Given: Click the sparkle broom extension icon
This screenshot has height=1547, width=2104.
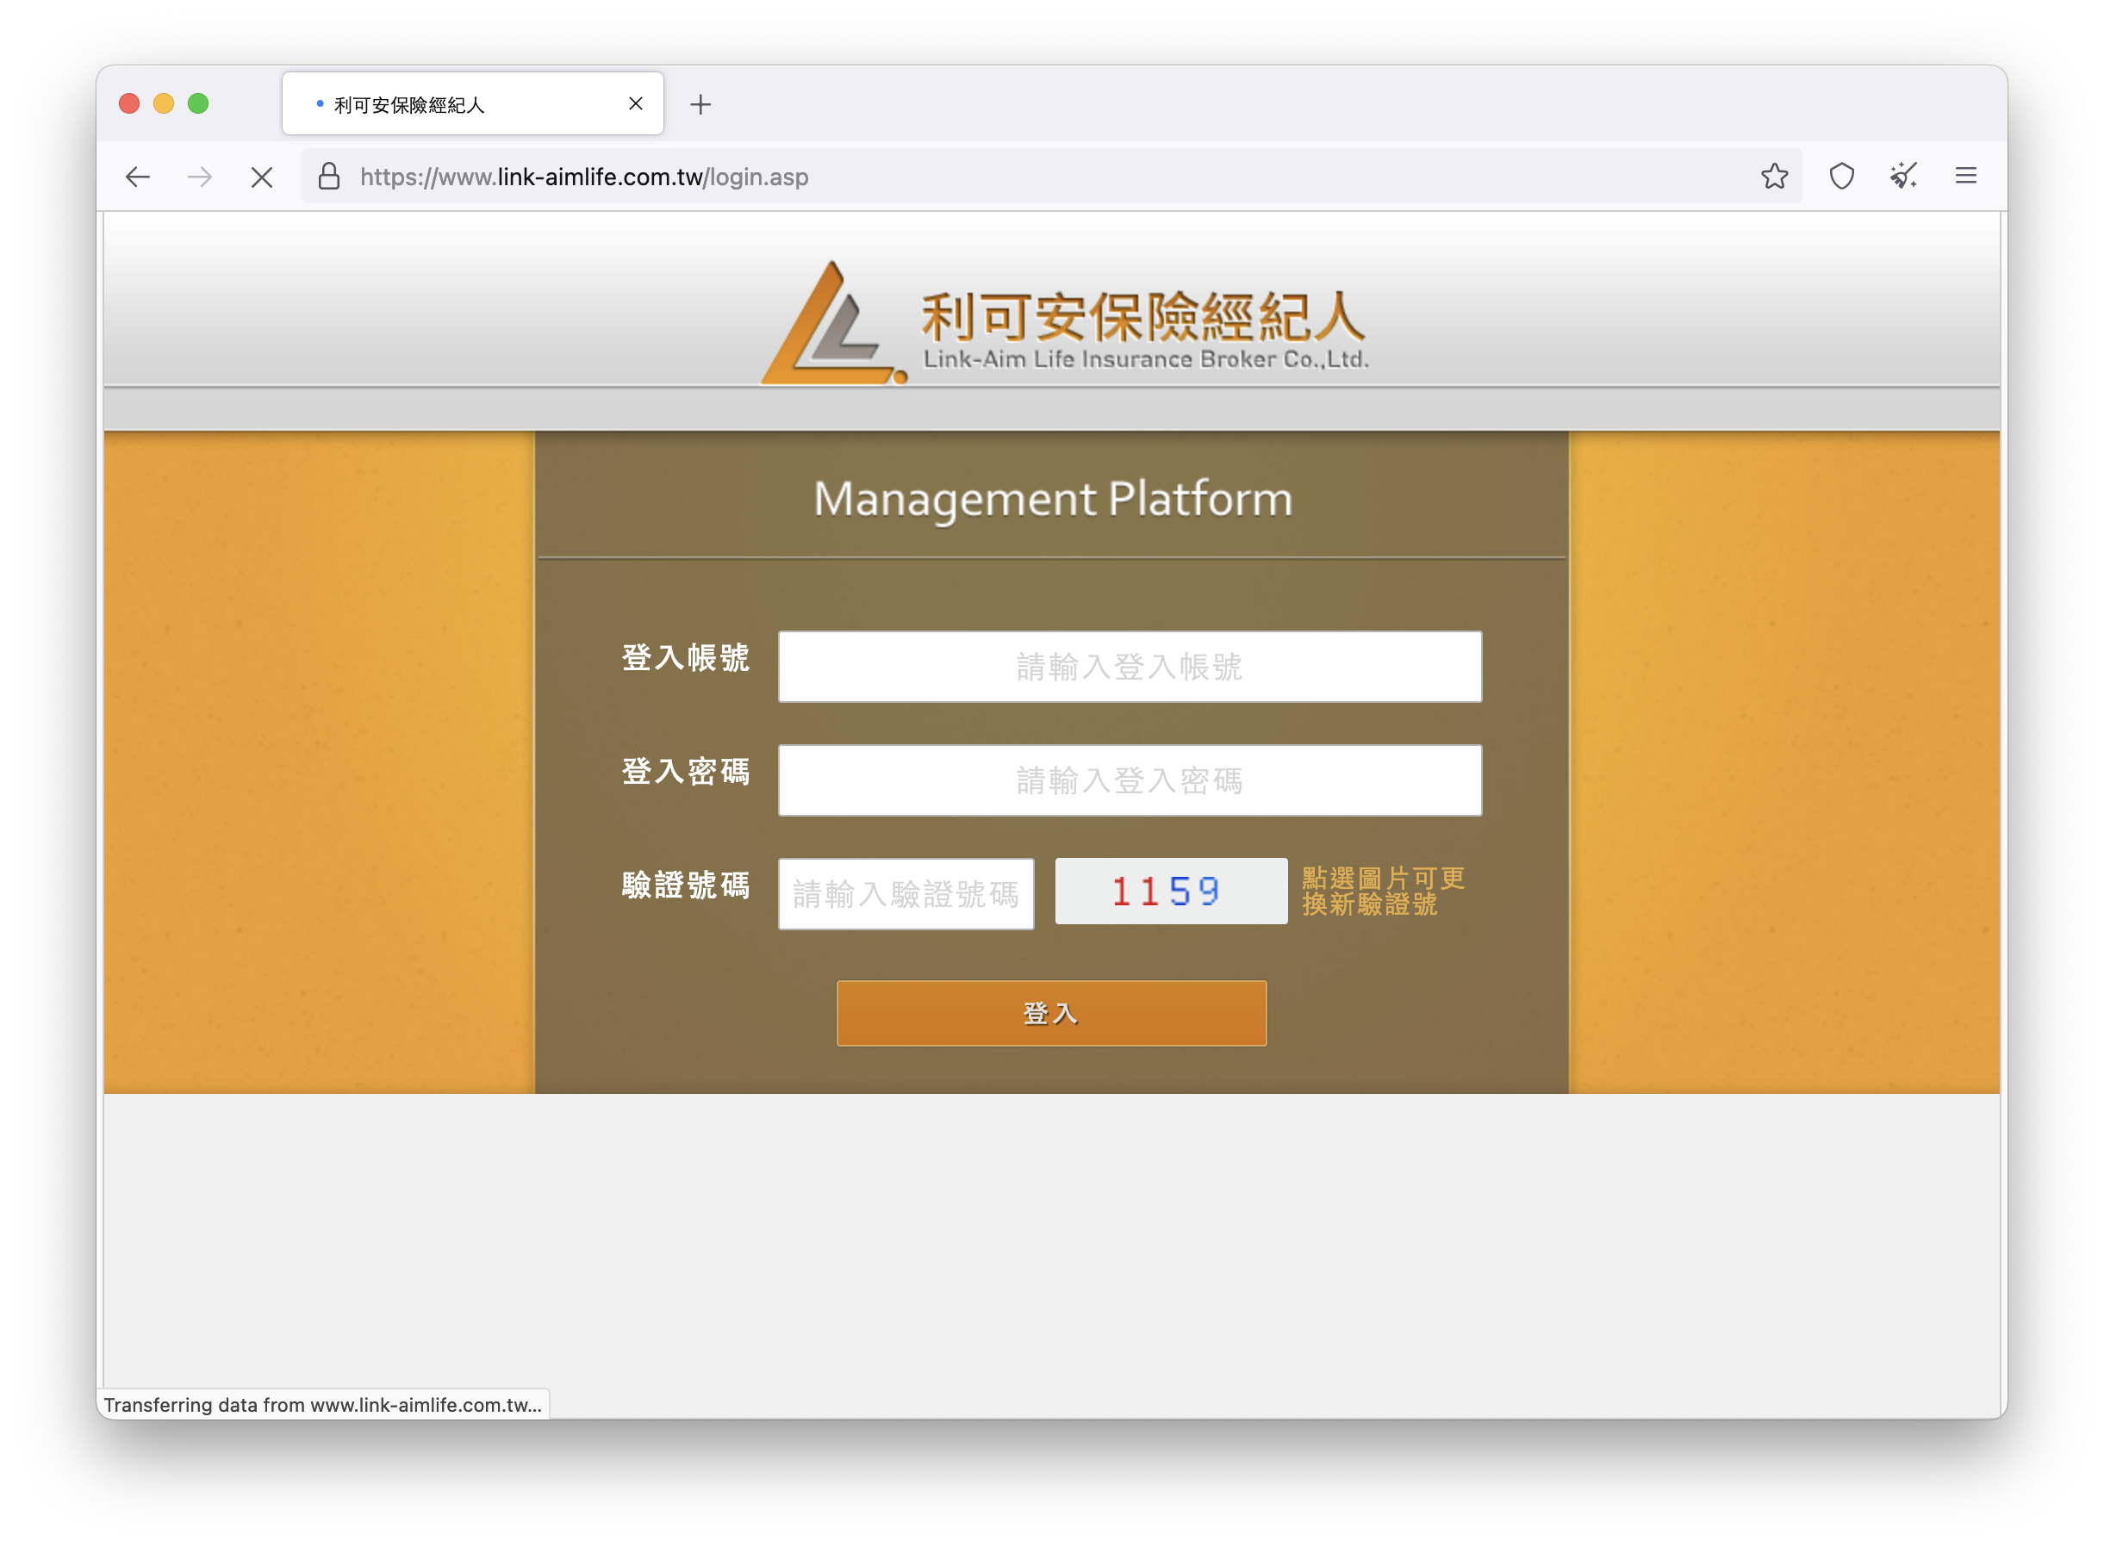Looking at the screenshot, I should pyautogui.click(x=1903, y=176).
